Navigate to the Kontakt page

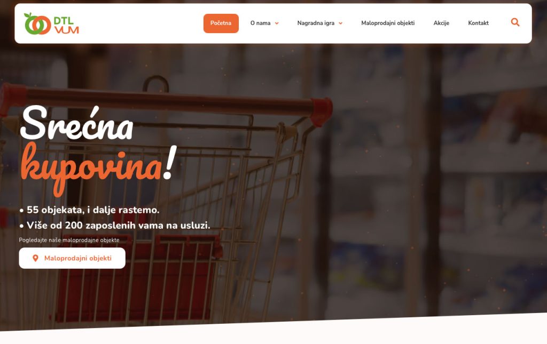click(478, 23)
